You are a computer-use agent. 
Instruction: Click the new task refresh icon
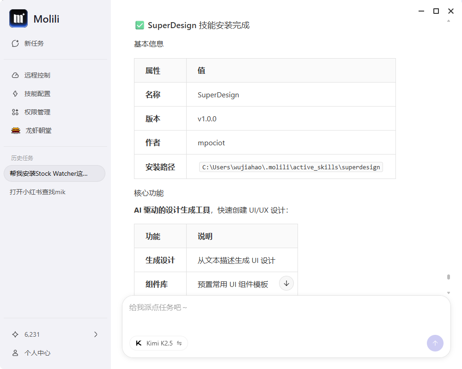tap(15, 43)
